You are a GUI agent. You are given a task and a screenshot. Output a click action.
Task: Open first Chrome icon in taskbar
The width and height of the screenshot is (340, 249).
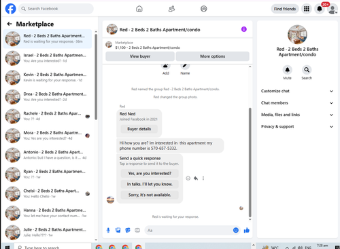tap(99, 247)
